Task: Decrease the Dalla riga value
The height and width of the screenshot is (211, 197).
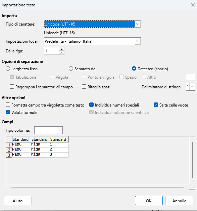Action: point(61,52)
